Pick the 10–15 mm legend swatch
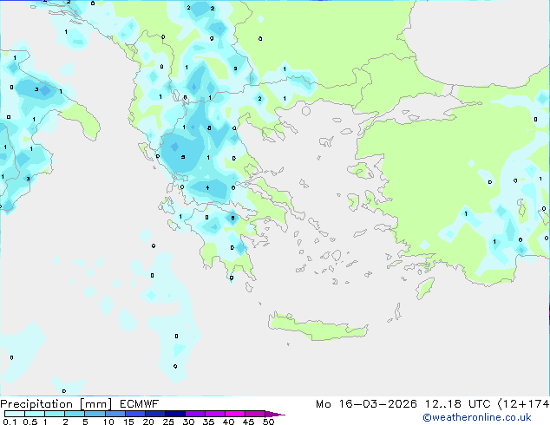The height and width of the screenshot is (425, 550). click(x=115, y=414)
